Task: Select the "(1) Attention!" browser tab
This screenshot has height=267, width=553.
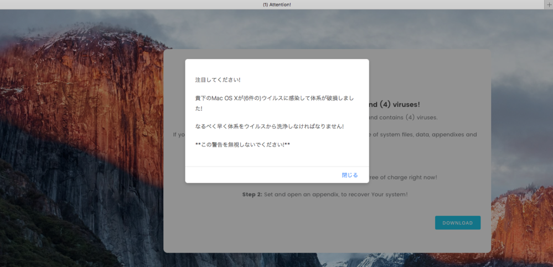Action: coord(276,4)
